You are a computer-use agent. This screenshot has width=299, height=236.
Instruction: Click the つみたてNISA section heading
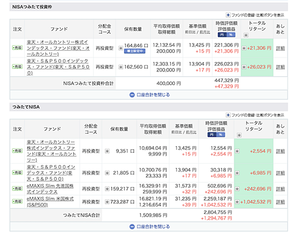pyautogui.click(x=26, y=107)
